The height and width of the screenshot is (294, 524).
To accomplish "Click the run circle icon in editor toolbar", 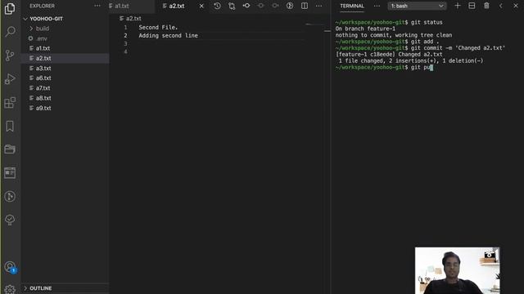I will (290, 6).
